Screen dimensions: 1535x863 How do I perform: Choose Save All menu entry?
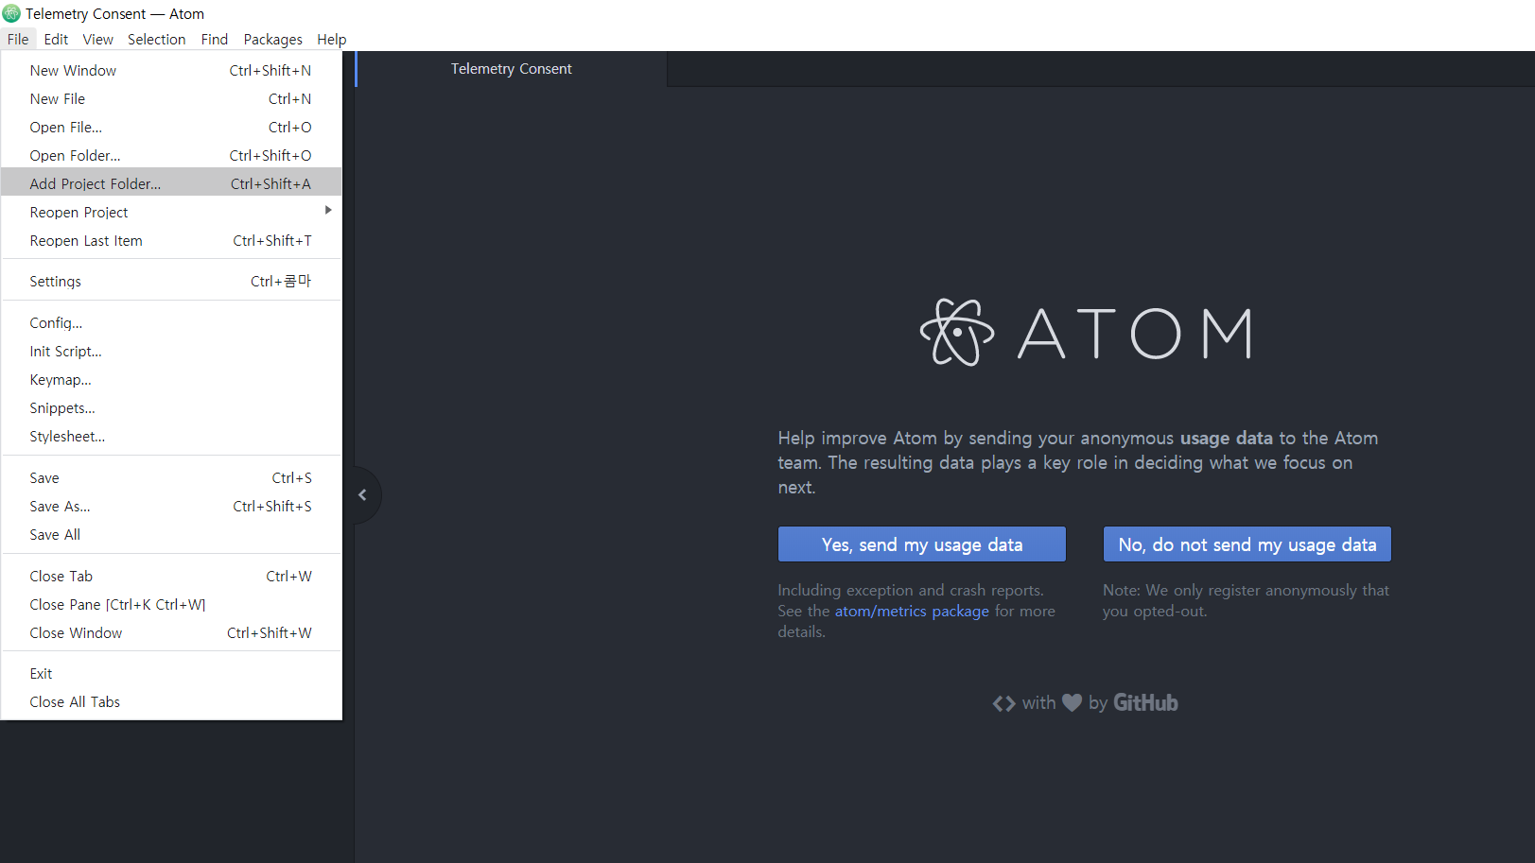pos(171,535)
